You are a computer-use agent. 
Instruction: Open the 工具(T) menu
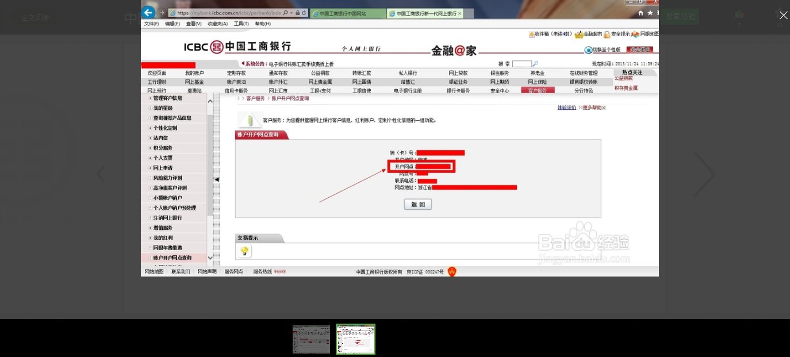click(x=241, y=24)
